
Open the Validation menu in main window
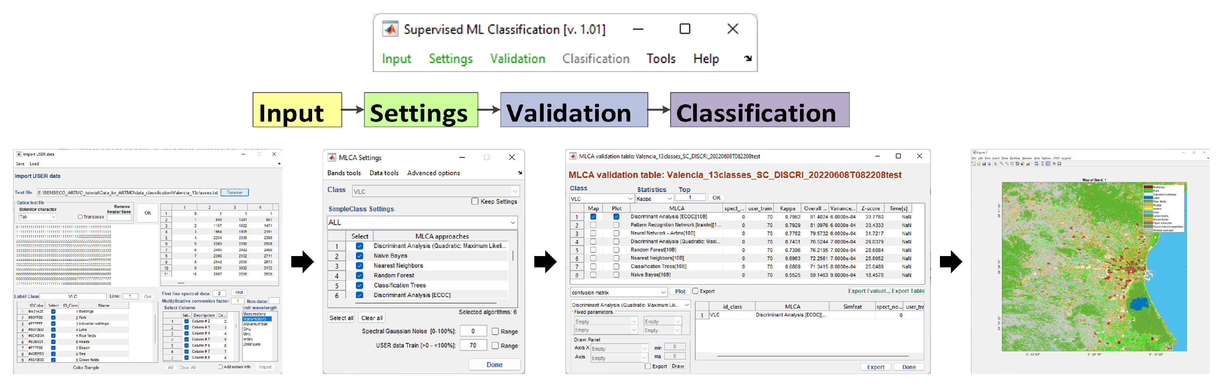[x=517, y=58]
